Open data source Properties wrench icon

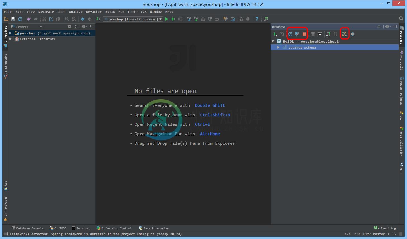click(297, 34)
